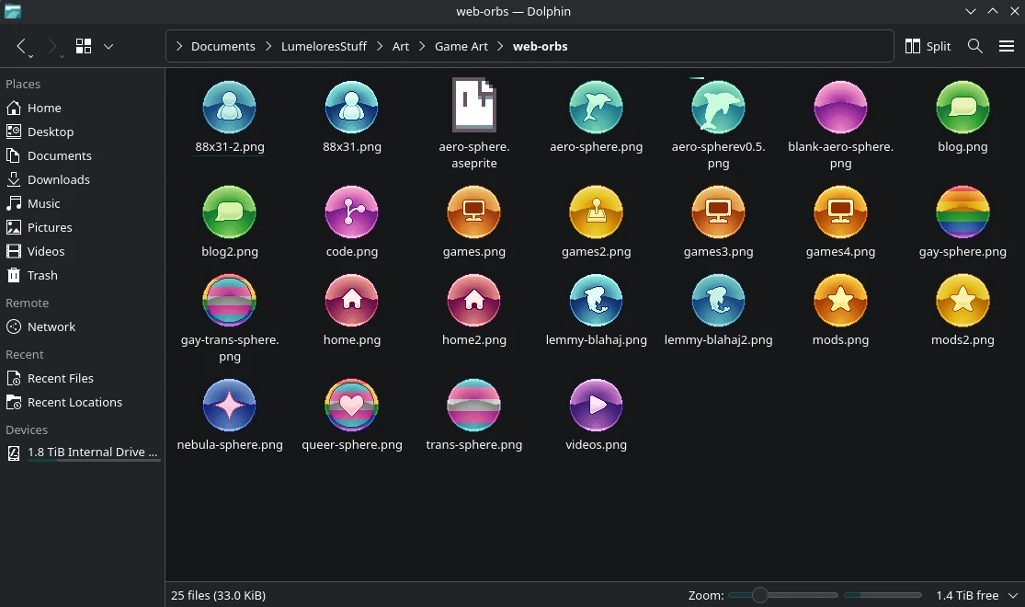
Task: Select videos.png play orb
Action: 597,405
